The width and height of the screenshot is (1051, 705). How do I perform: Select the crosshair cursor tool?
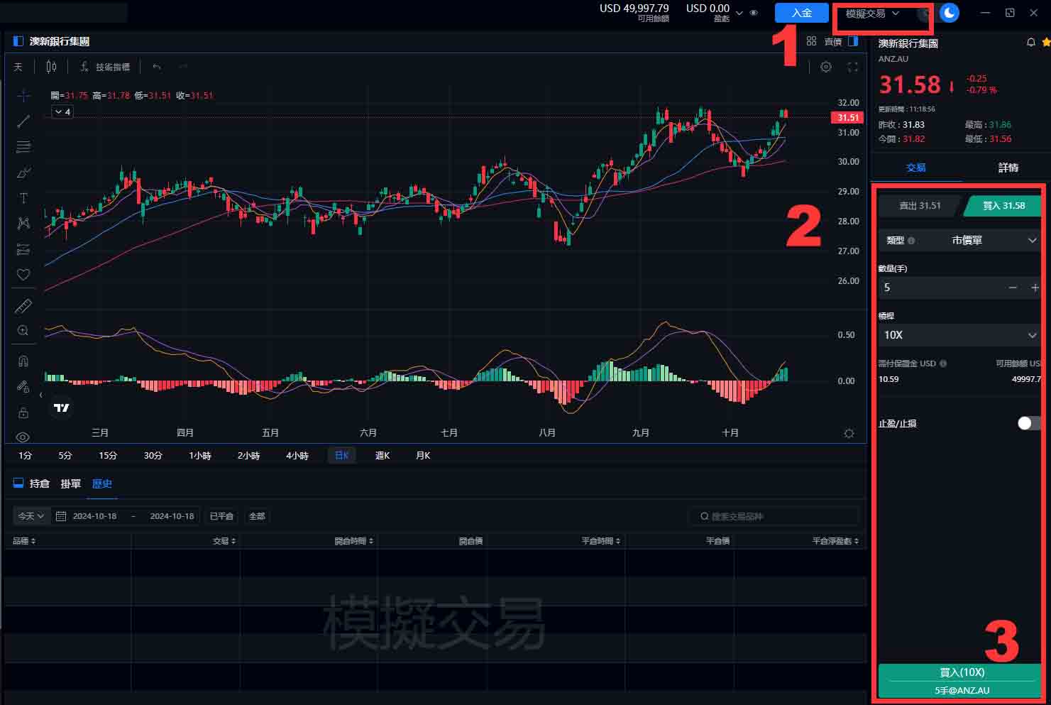23,95
